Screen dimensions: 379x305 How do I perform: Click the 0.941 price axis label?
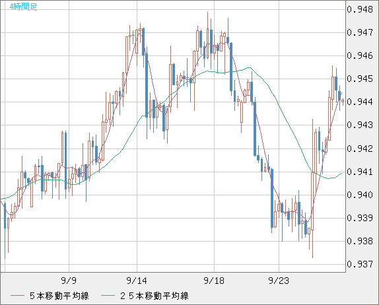(x=360, y=172)
